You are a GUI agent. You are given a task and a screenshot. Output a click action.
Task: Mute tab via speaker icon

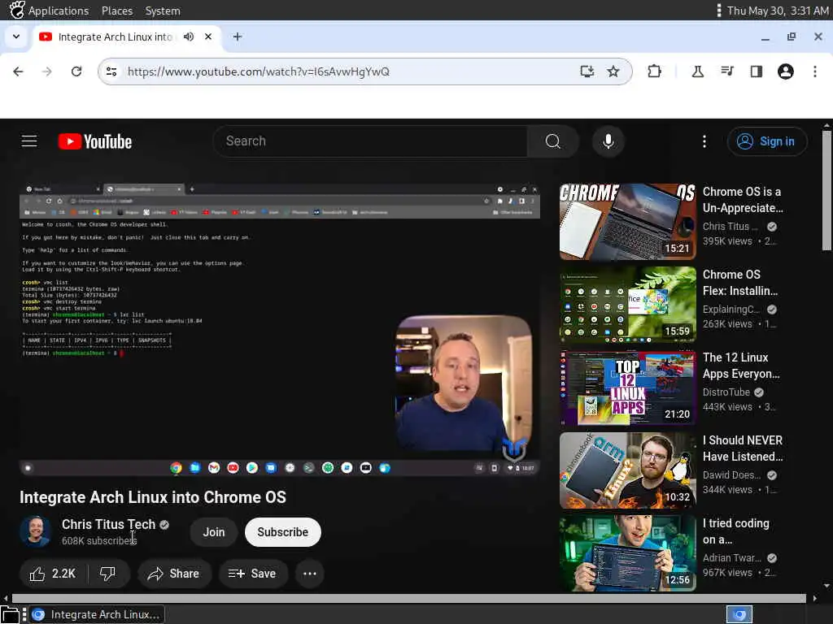pyautogui.click(x=189, y=37)
